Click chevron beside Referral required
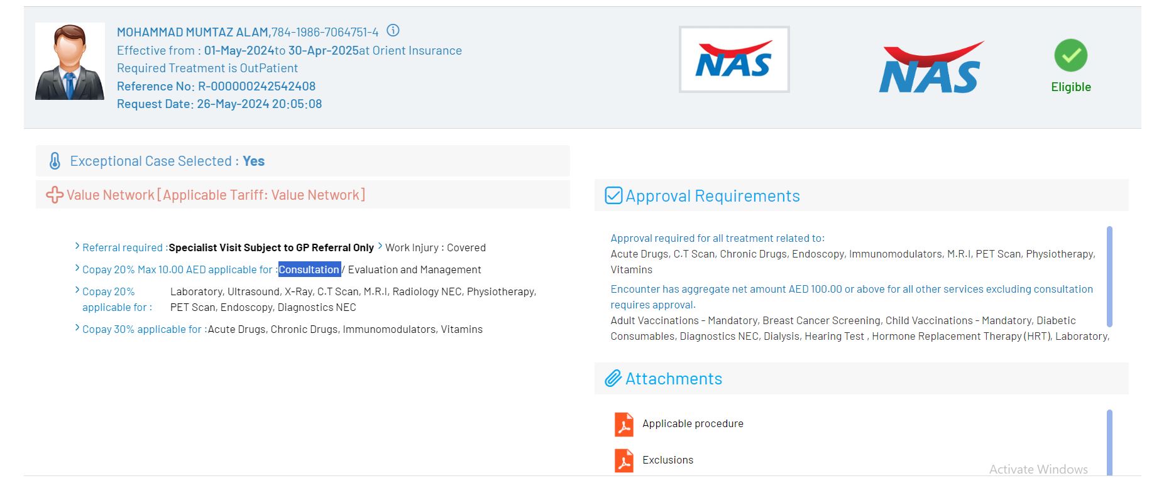This screenshot has width=1159, height=478. [77, 246]
